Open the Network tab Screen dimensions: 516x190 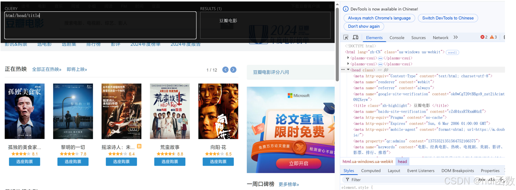point(440,38)
